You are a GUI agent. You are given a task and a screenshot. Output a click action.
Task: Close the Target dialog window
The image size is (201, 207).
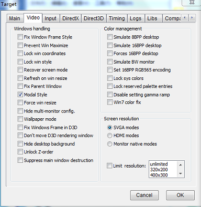coord(192,3)
